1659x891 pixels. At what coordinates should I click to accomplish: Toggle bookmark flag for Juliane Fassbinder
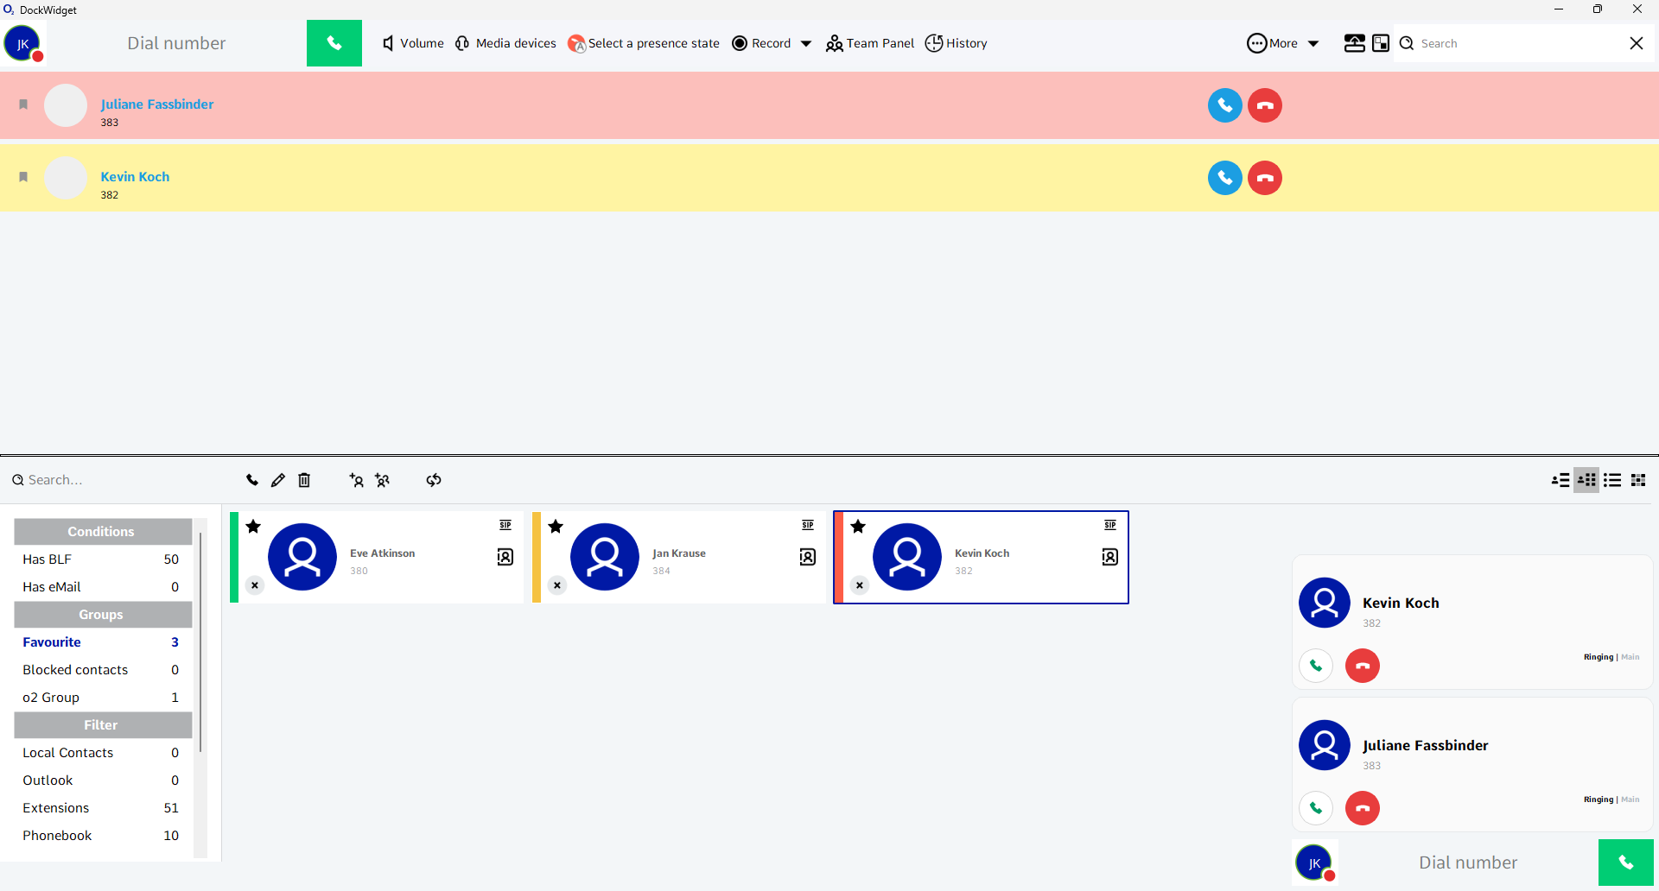[x=23, y=104]
